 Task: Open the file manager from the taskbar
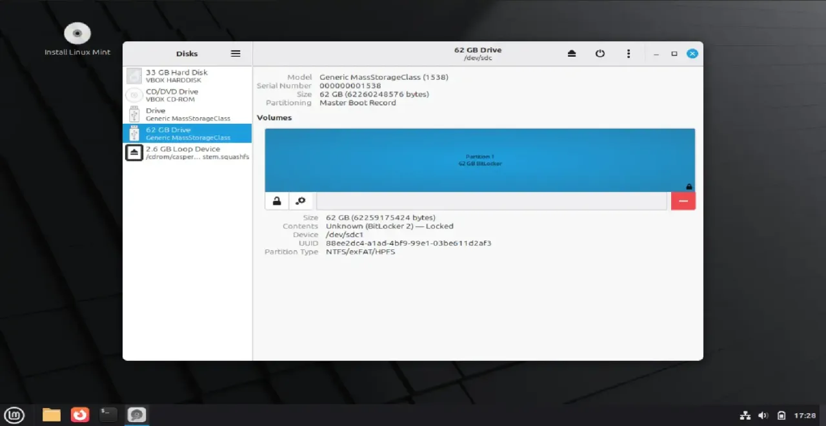51,415
